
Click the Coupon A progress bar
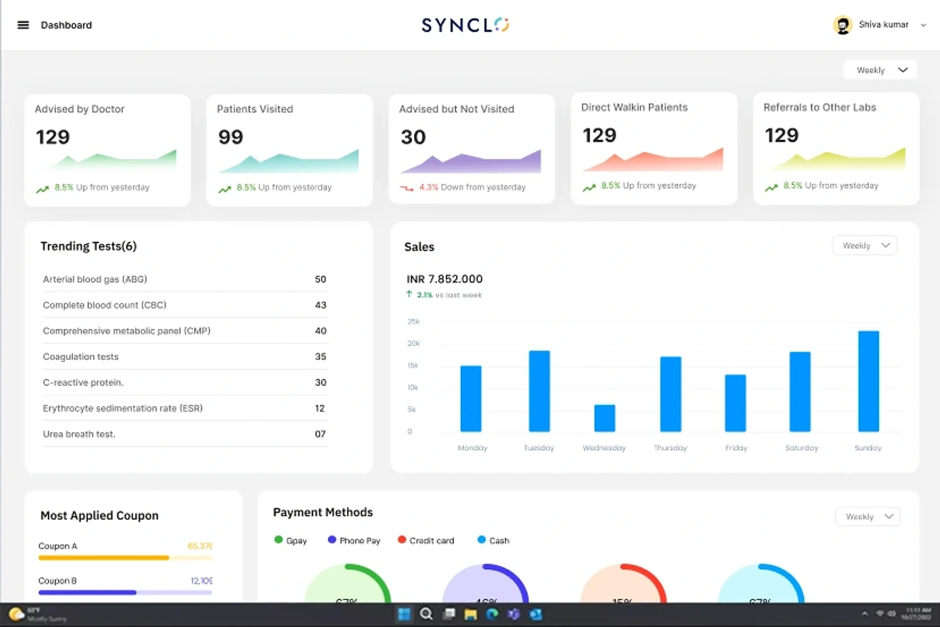(x=125, y=558)
